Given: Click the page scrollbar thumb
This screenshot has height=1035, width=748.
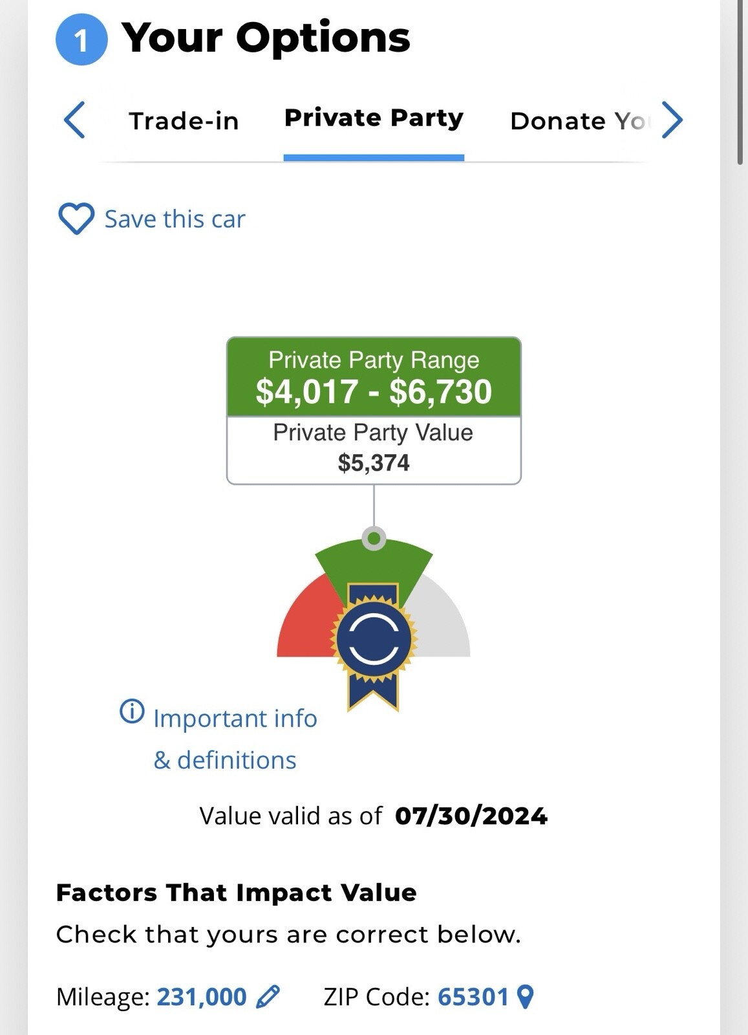Looking at the screenshot, I should coord(740,84).
